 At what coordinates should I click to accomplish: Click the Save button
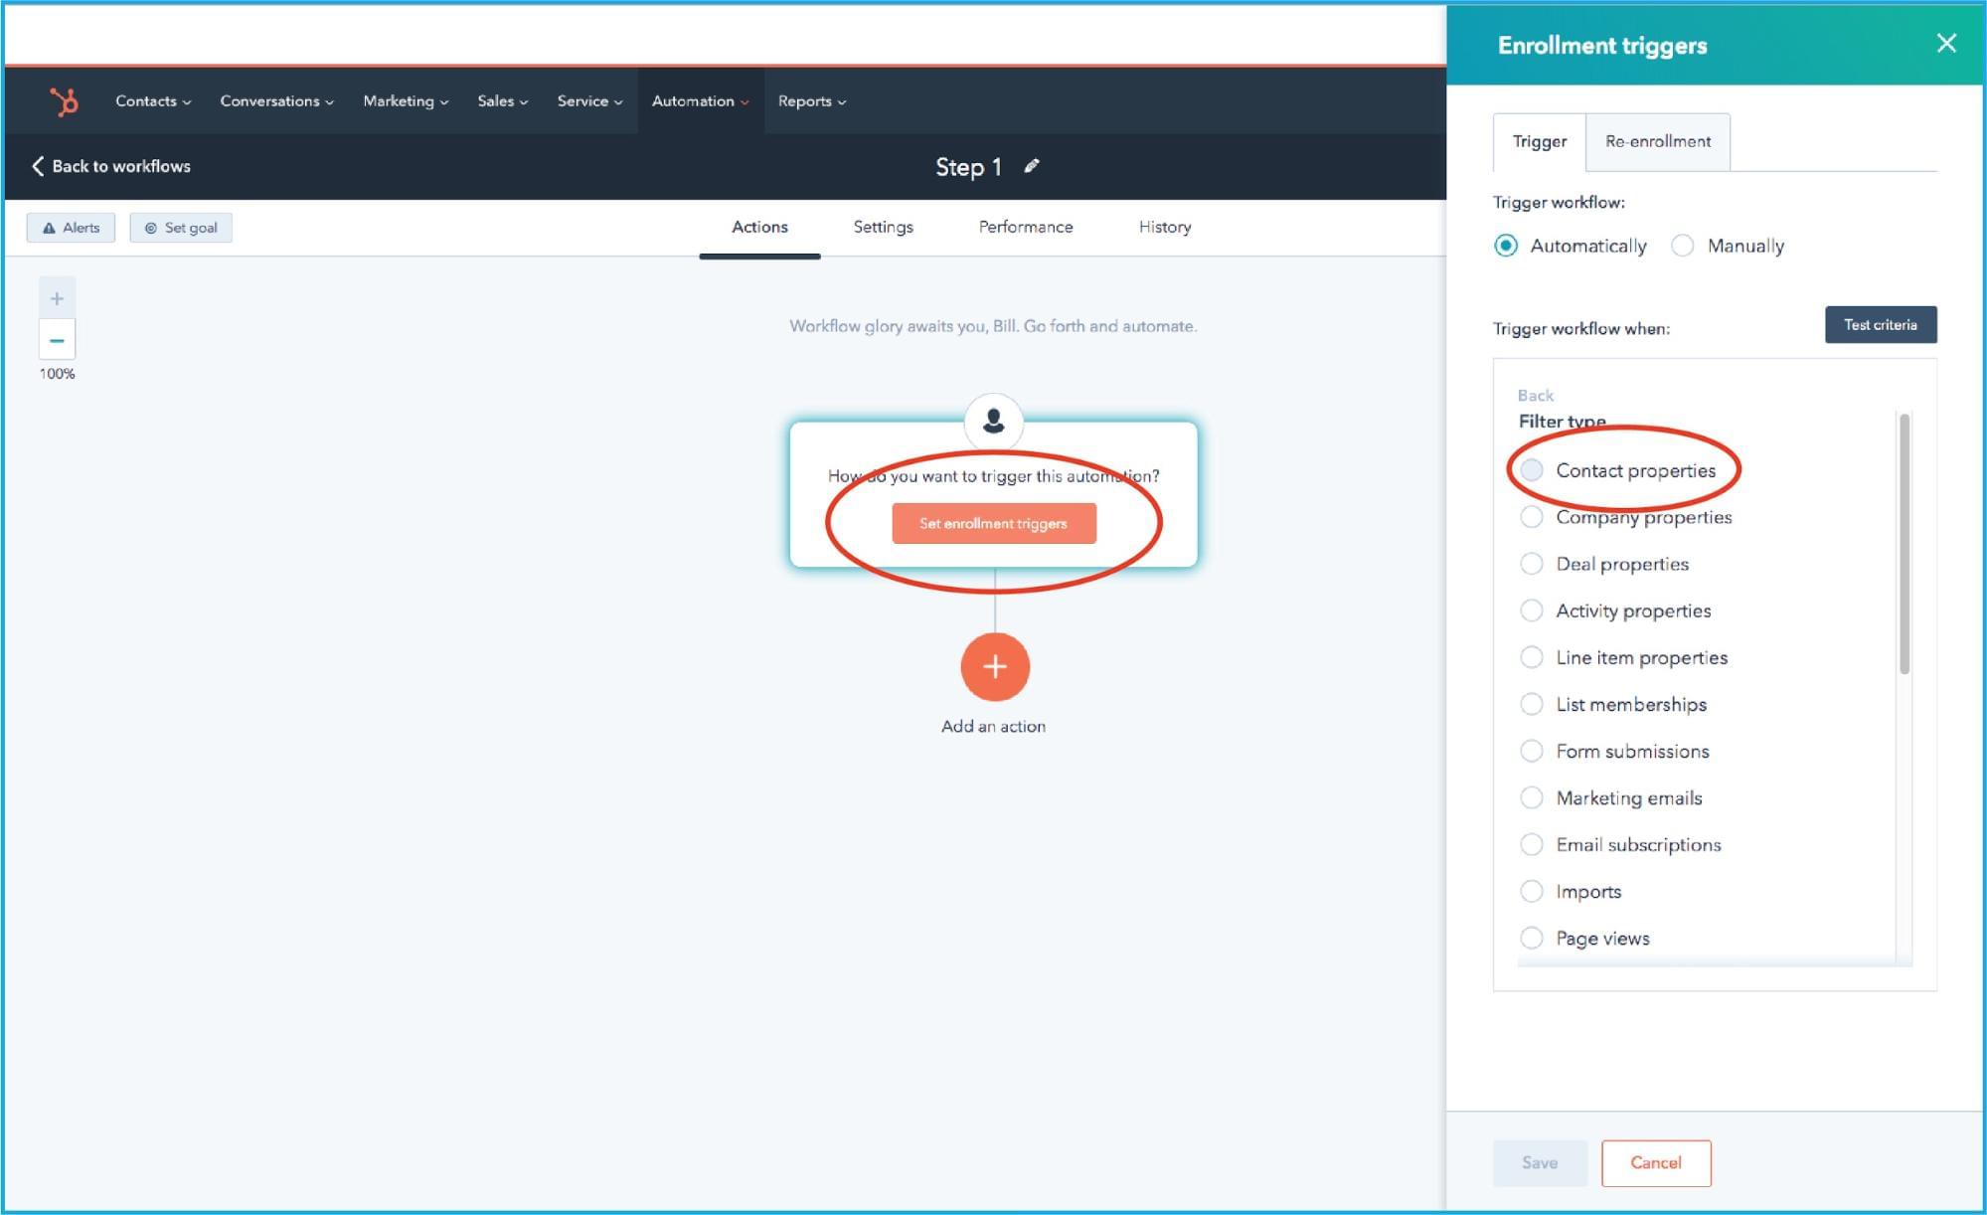point(1540,1162)
